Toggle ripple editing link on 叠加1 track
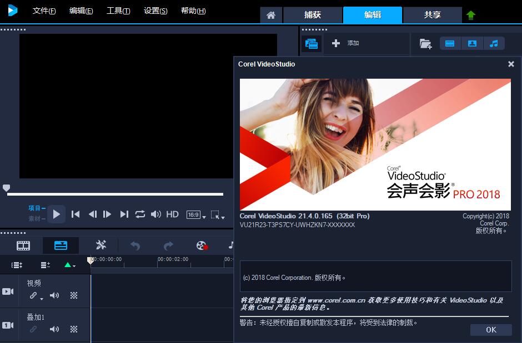 [x=33, y=329]
